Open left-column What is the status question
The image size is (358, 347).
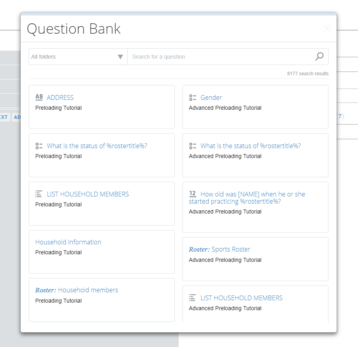(x=97, y=146)
